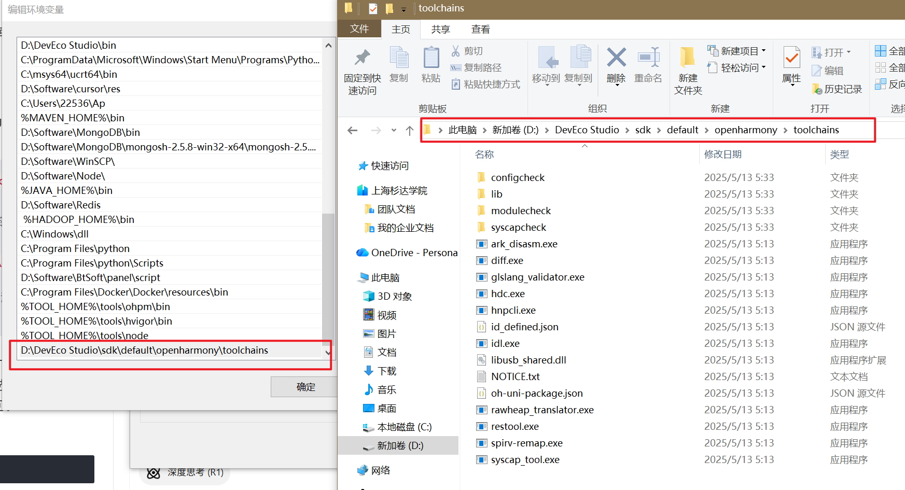Screen dimensions: 905x490
Task: Switch to the View ribbon tab
Action: click(x=480, y=30)
